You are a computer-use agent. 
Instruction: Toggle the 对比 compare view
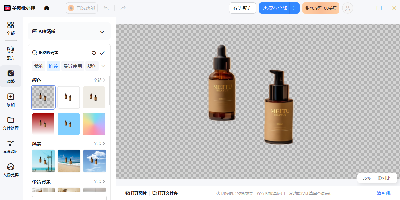[384, 178]
